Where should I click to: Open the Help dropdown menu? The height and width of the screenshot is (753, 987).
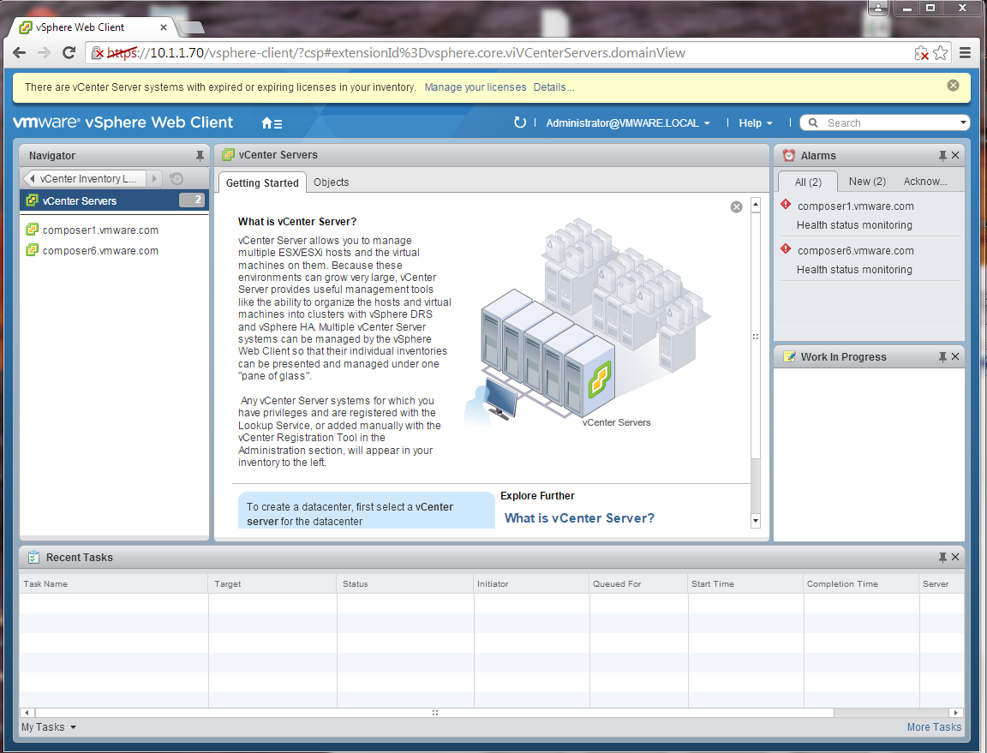[756, 123]
